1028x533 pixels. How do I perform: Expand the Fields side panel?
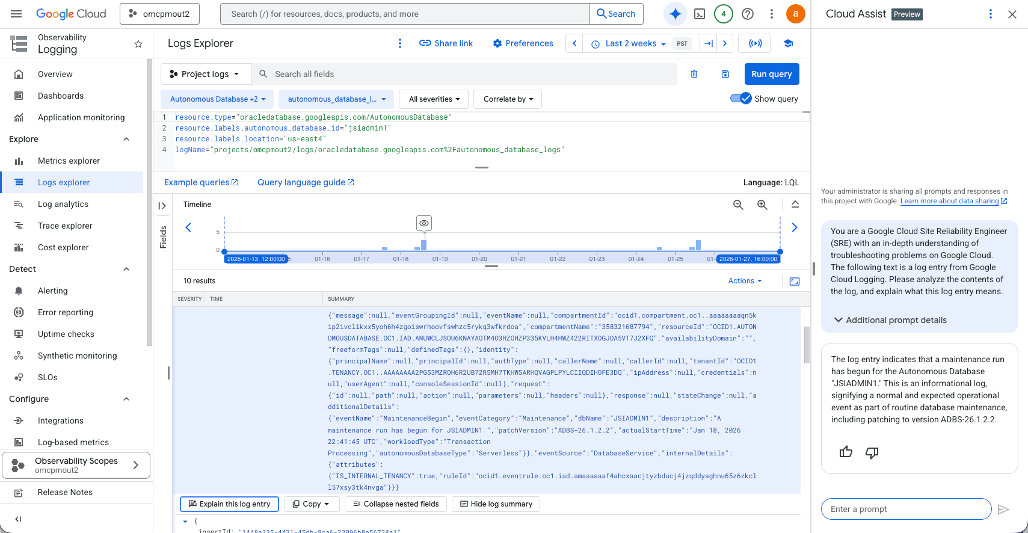tap(162, 206)
